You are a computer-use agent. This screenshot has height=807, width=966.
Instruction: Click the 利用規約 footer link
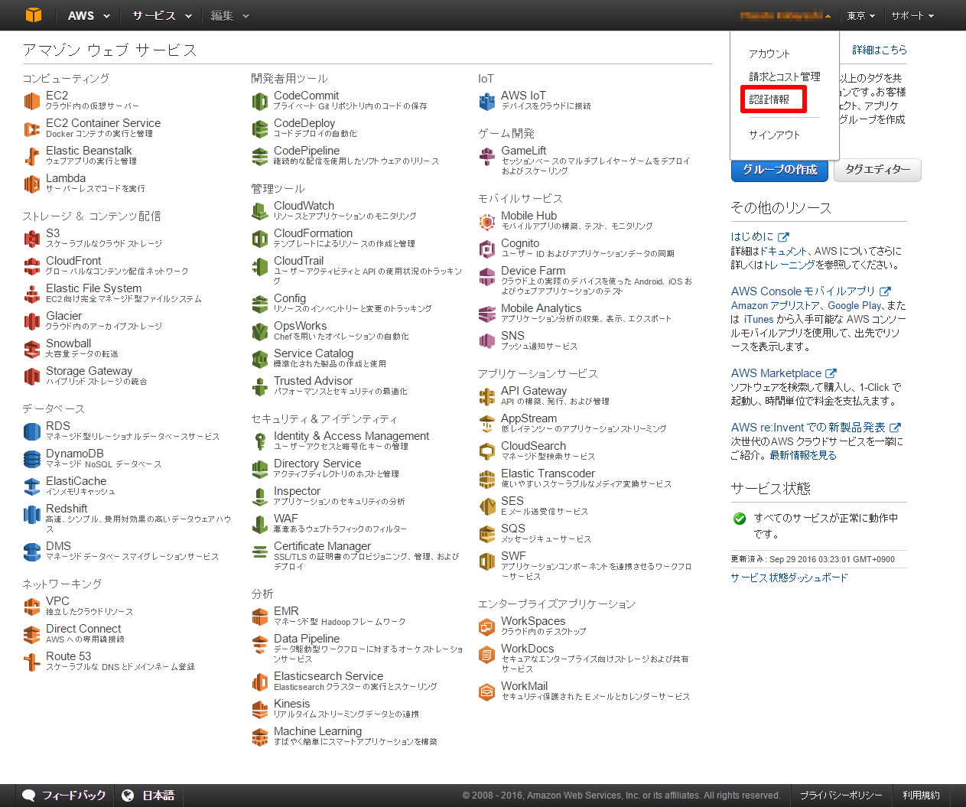(921, 796)
